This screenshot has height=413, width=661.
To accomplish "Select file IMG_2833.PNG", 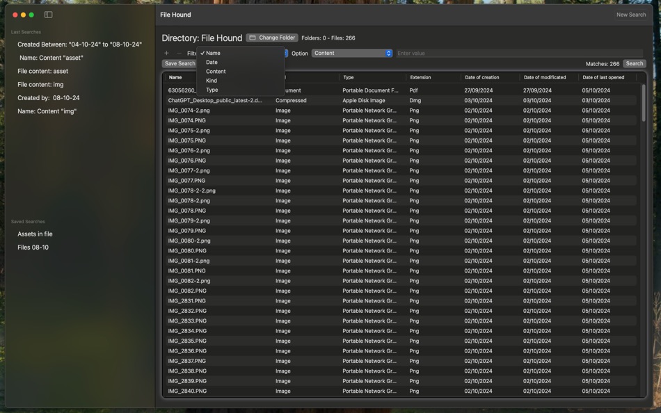I will coord(187,321).
